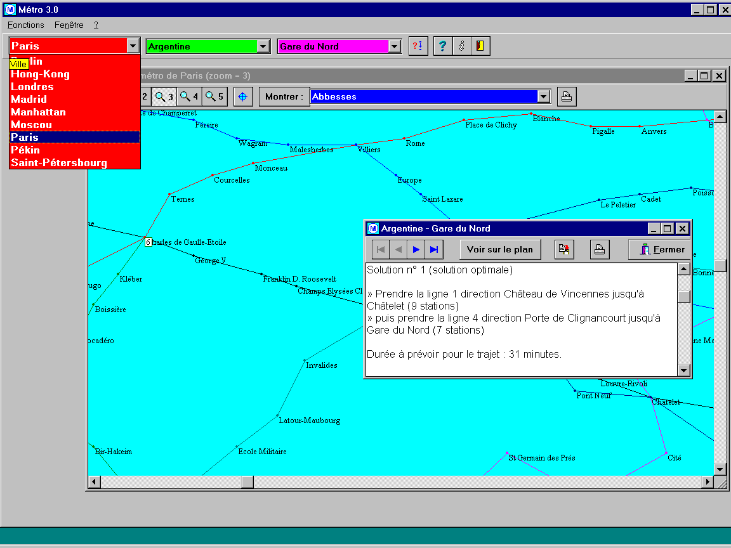Click the exit door icon in main toolbar
Viewport: 731px width, 548px height.
[480, 46]
